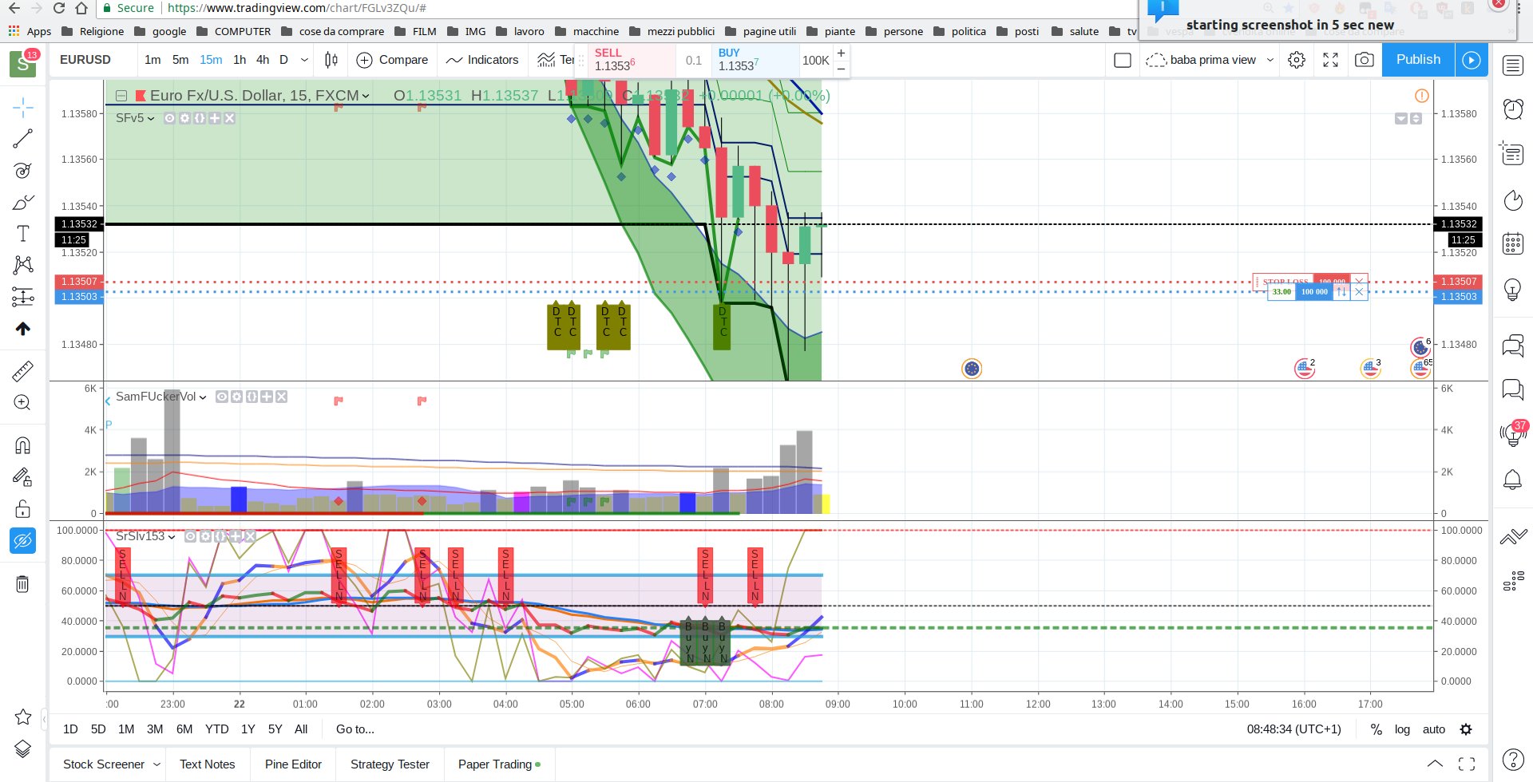Pick the brush drawing tool

point(22,203)
